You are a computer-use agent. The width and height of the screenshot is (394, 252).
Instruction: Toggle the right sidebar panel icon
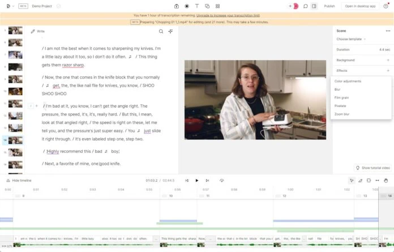click(x=314, y=6)
